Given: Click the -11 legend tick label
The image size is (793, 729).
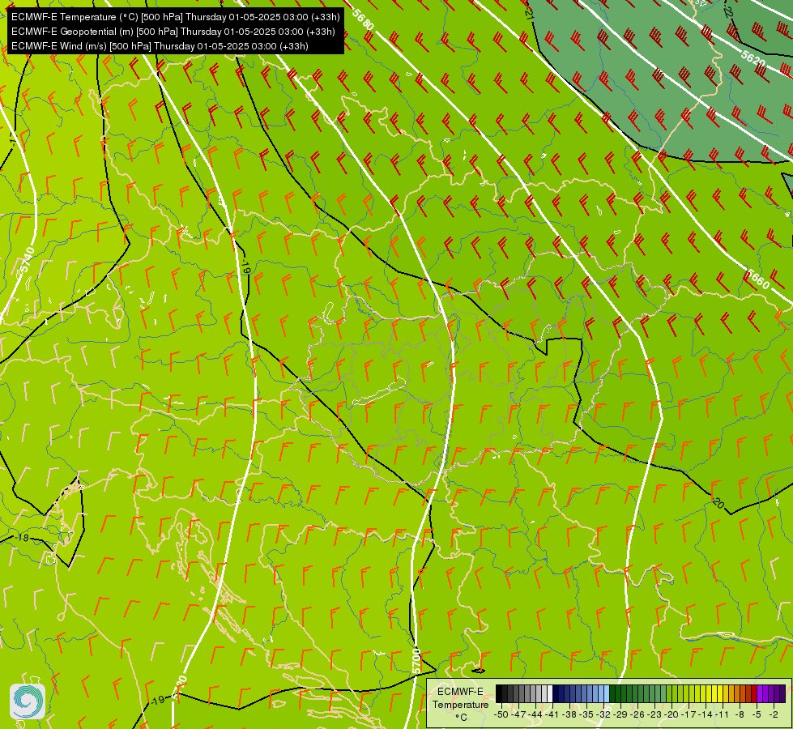Looking at the screenshot, I should point(723,714).
